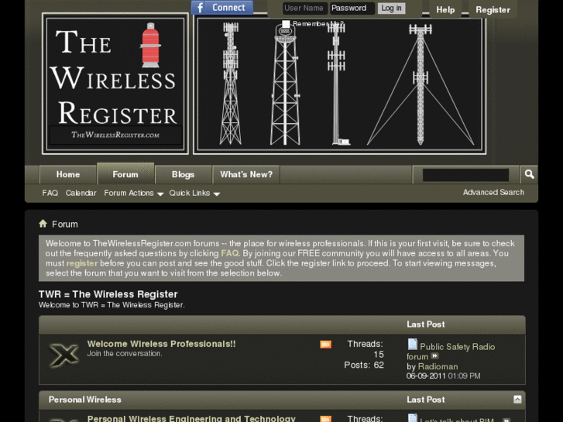Go to the Home tab
Screen dimensions: 563x422
click(68, 174)
